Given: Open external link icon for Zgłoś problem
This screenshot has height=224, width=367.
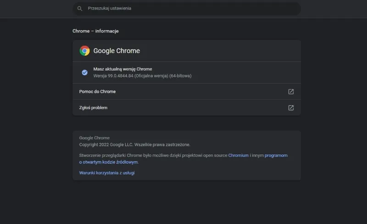Looking at the screenshot, I should tap(291, 108).
